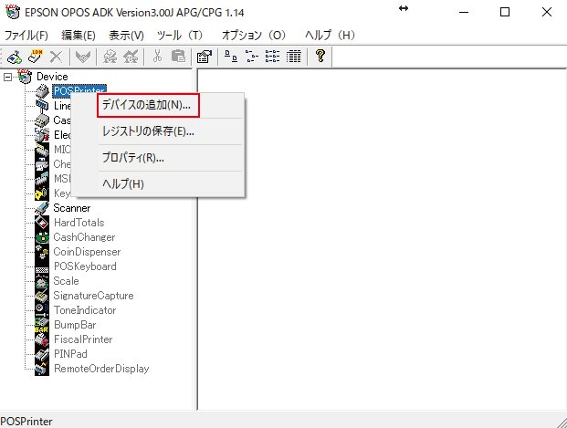The width and height of the screenshot is (567, 428).
Task: Open the ヘルプ(H) menu in menu bar
Action: pos(330,35)
